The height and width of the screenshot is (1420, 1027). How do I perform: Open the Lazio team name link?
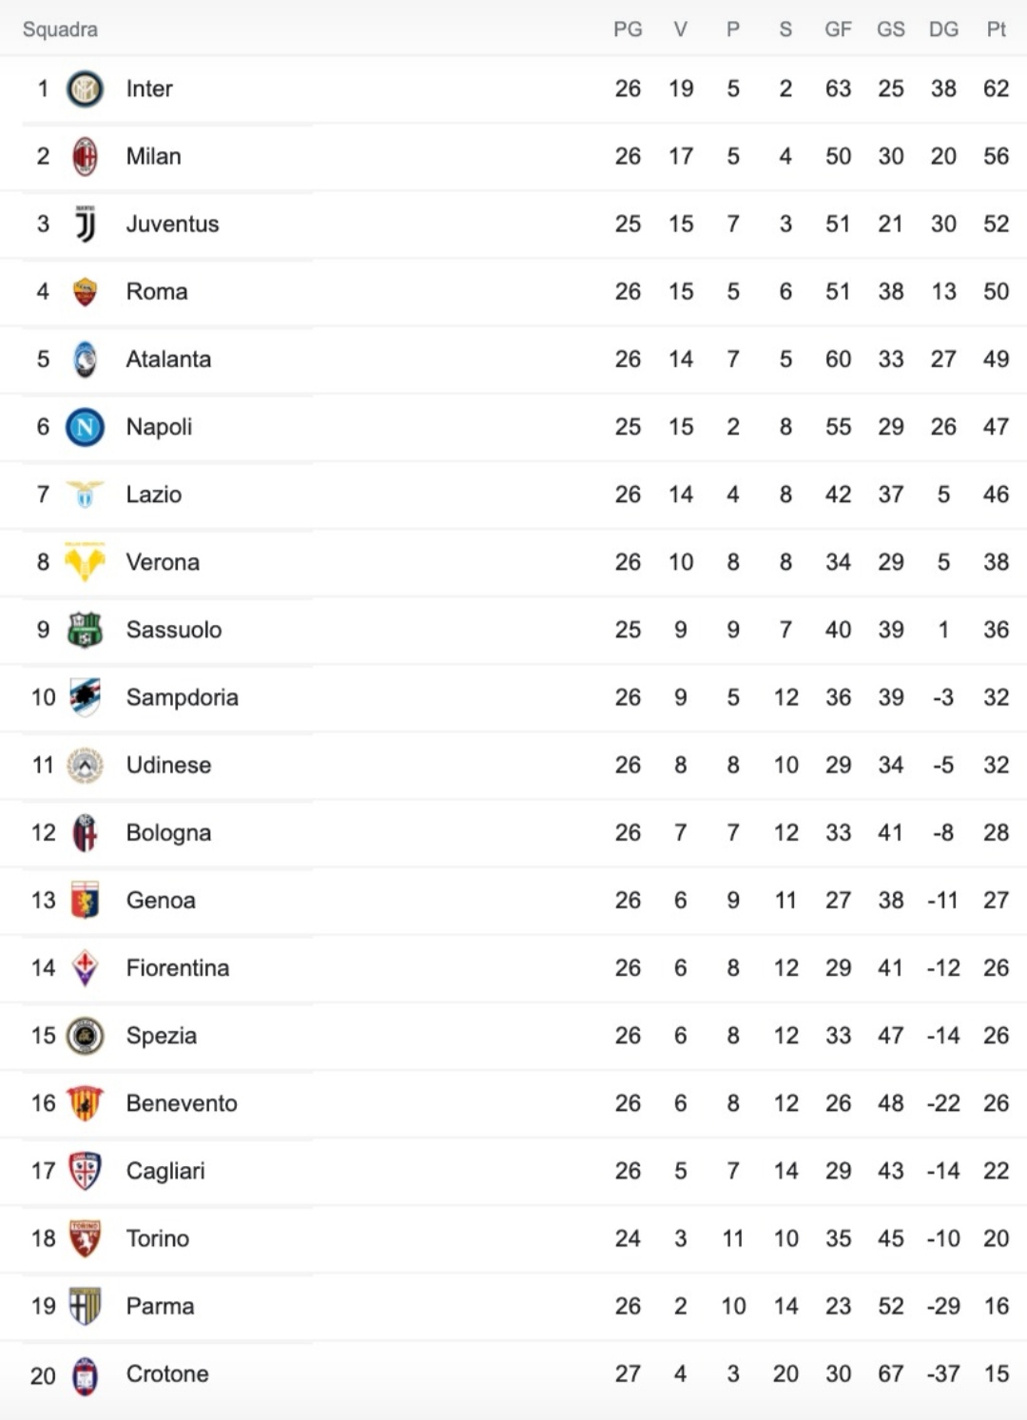pos(154,495)
